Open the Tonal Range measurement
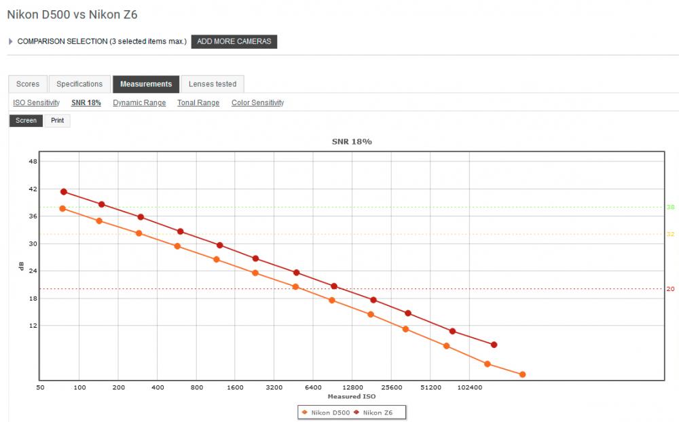The height and width of the screenshot is (422, 679). tap(198, 102)
